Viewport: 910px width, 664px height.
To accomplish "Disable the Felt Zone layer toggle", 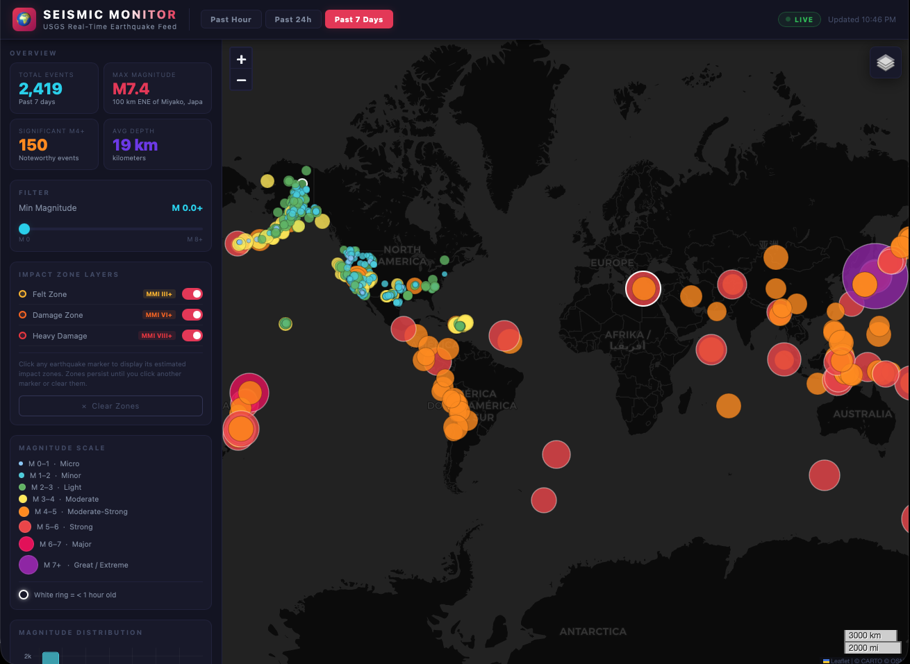I will 192,293.
